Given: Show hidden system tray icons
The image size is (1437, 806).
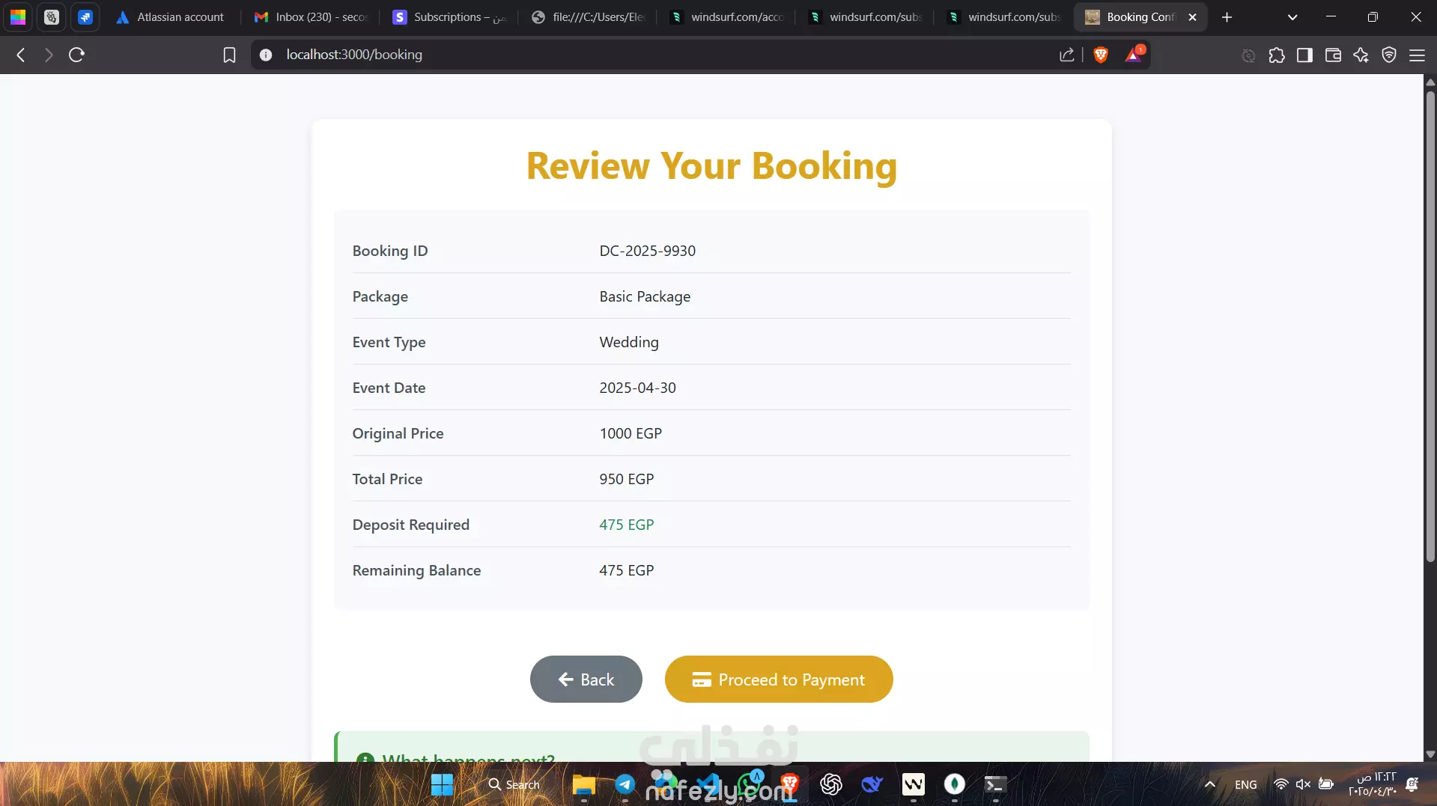Looking at the screenshot, I should [x=1209, y=784].
